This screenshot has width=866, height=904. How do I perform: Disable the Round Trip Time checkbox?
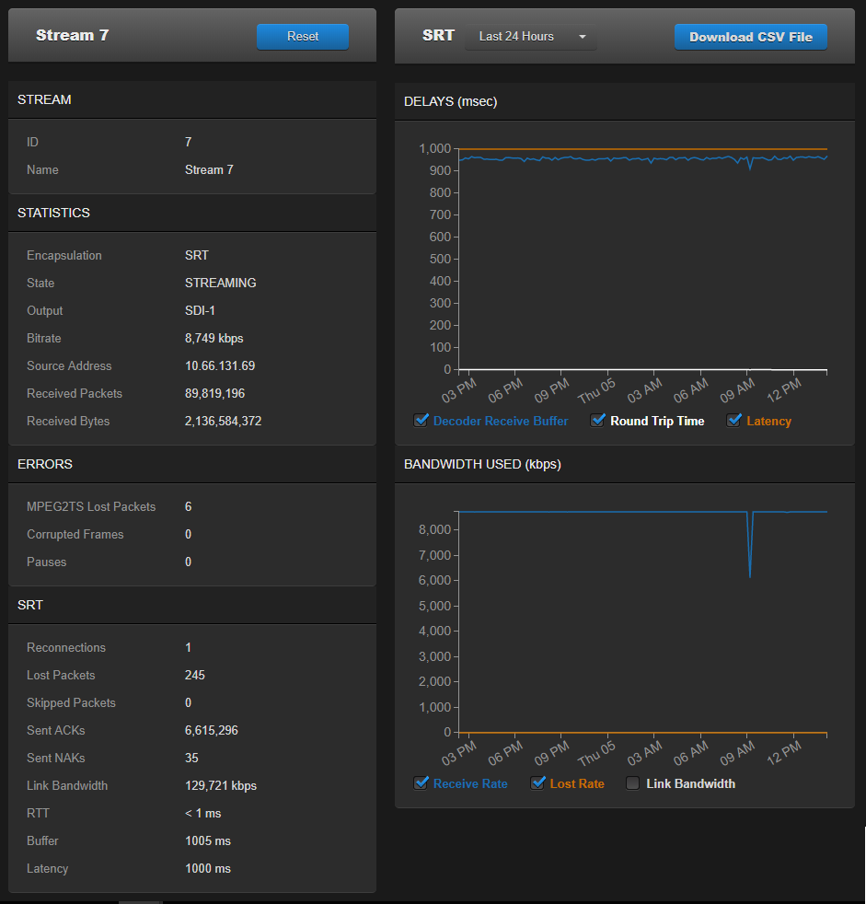pyautogui.click(x=597, y=421)
